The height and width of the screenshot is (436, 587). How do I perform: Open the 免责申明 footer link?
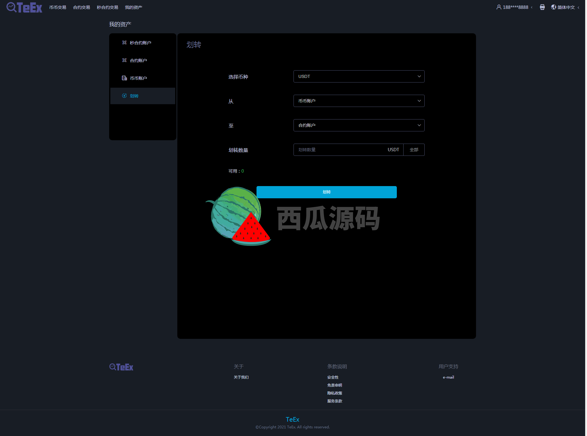tap(335, 385)
